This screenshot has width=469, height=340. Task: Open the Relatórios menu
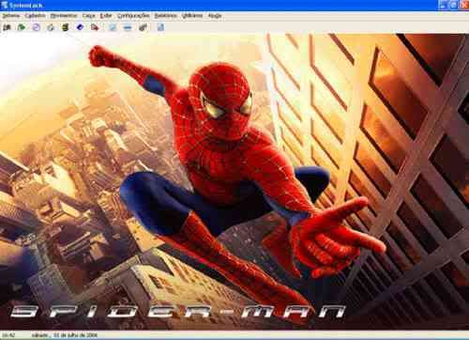point(165,16)
